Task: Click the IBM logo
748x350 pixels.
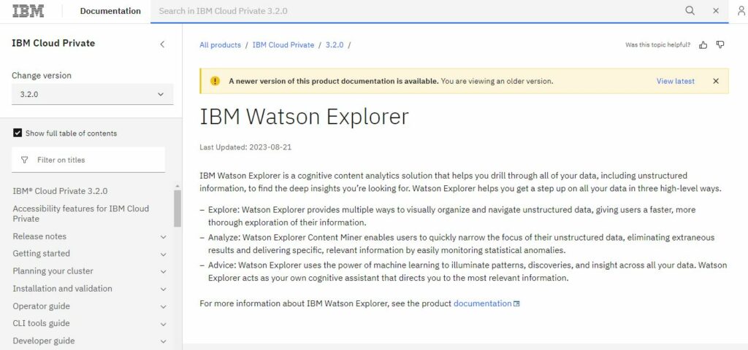Action: (28, 11)
